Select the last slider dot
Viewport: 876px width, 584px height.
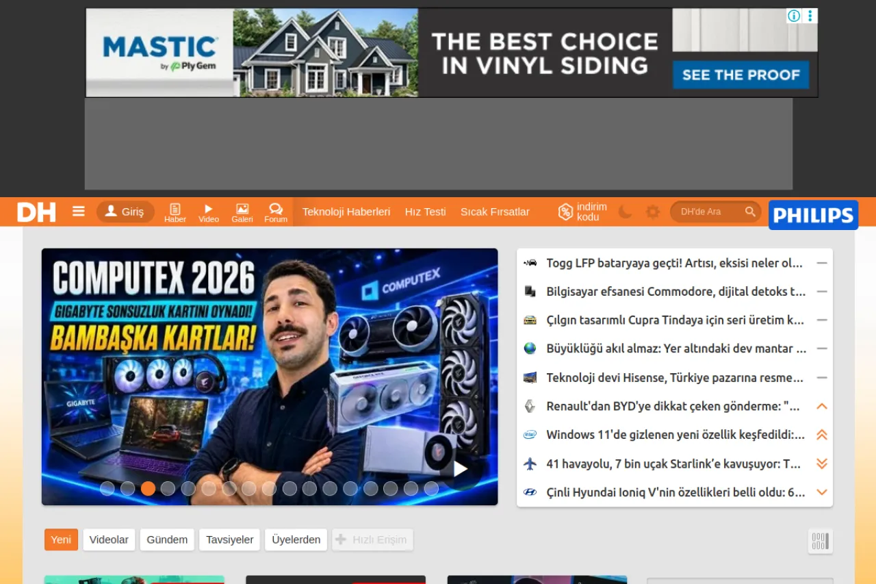(431, 488)
